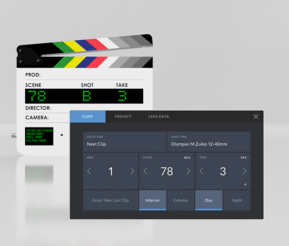Click the DIRECTOR: label on the slate

tap(38, 108)
